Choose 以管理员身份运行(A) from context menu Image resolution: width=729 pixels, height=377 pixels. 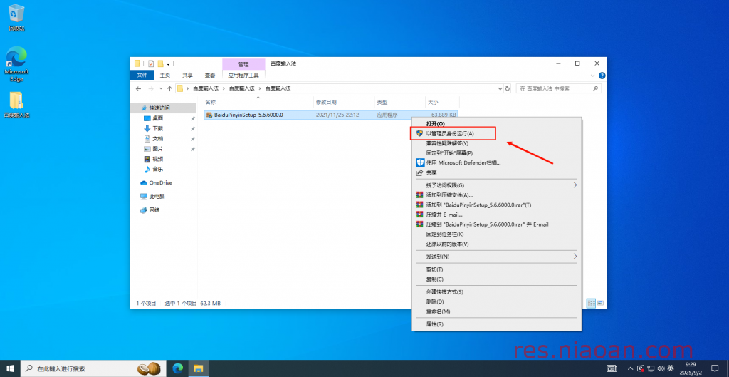(496, 133)
